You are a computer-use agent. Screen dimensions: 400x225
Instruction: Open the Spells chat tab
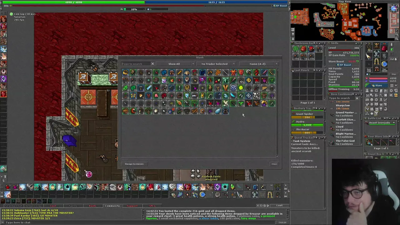pos(73,206)
